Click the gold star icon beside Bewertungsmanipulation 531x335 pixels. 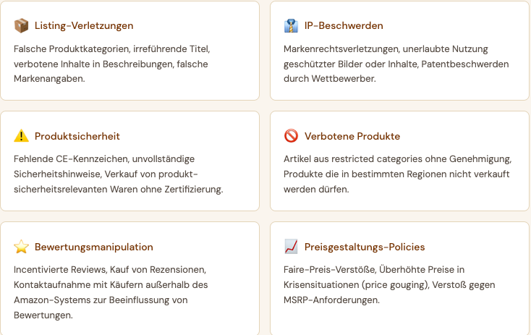point(21,247)
